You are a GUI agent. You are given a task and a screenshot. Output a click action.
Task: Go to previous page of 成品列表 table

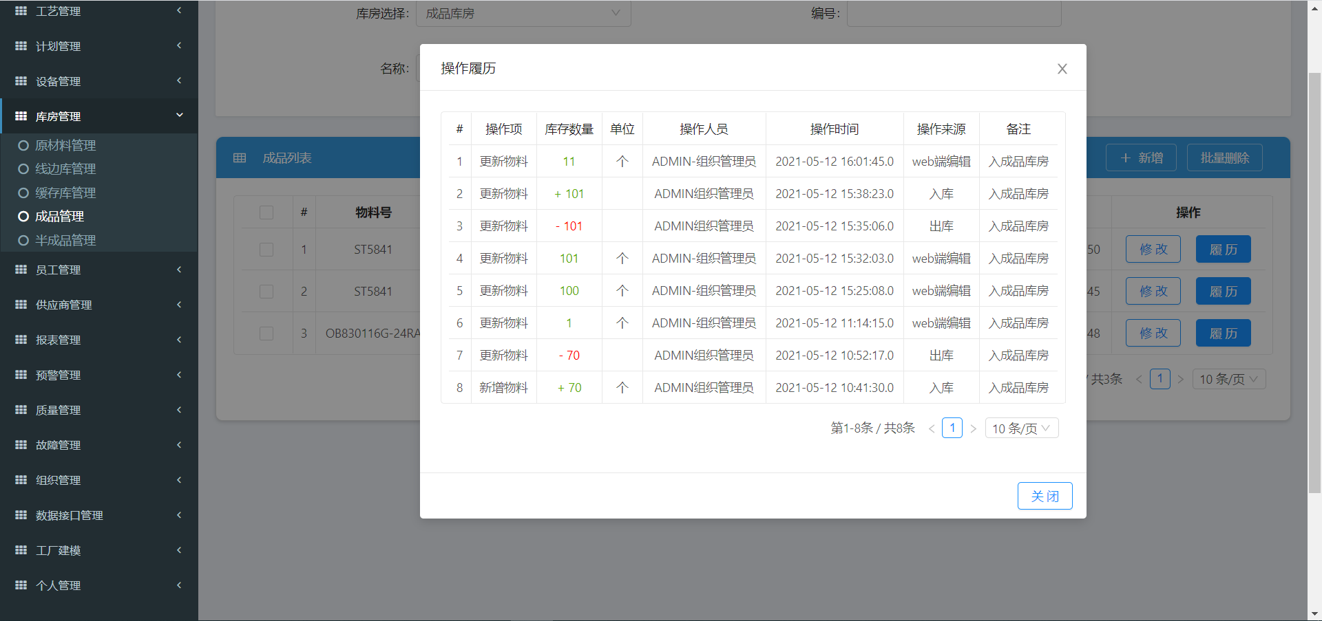tap(1139, 379)
